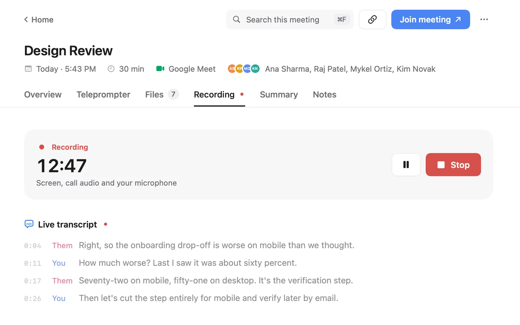Click the clock icon beside 30 min

(x=111, y=69)
